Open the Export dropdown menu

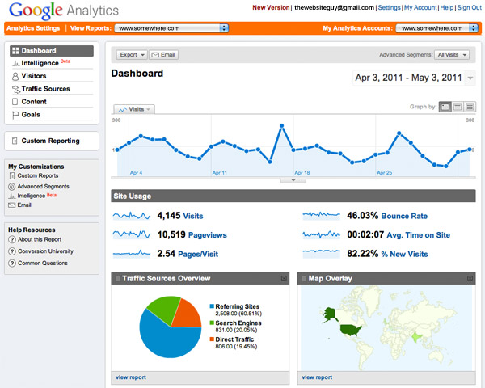131,55
